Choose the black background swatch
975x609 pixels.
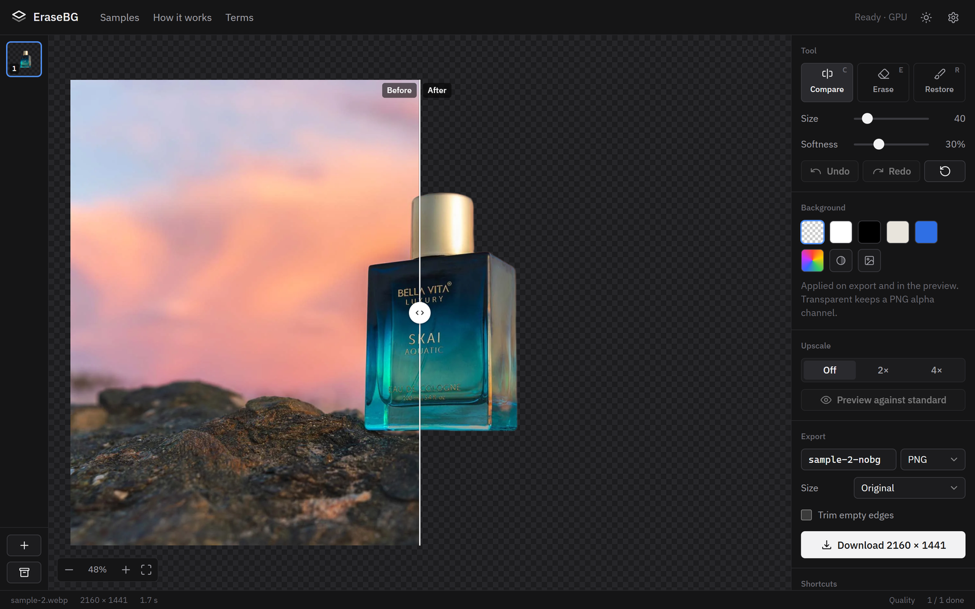(x=869, y=232)
